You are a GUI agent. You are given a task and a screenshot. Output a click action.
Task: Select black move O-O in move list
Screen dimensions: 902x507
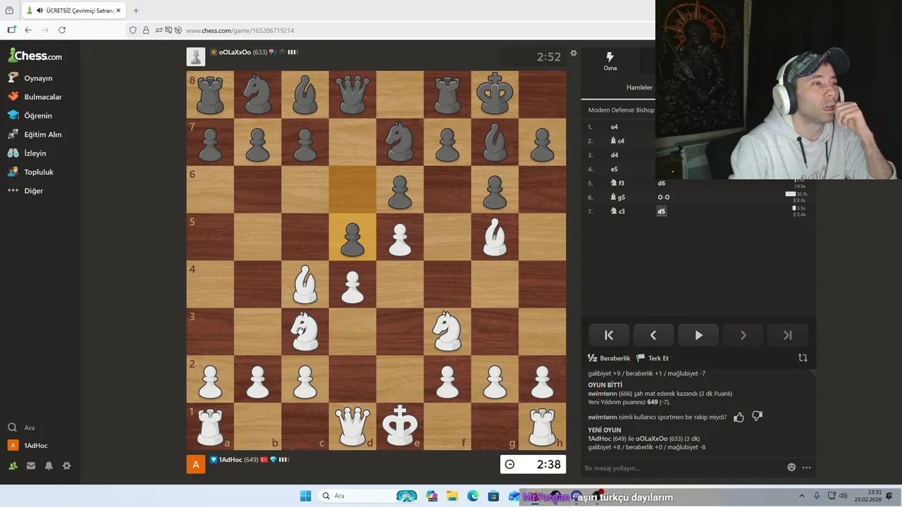pyautogui.click(x=664, y=197)
